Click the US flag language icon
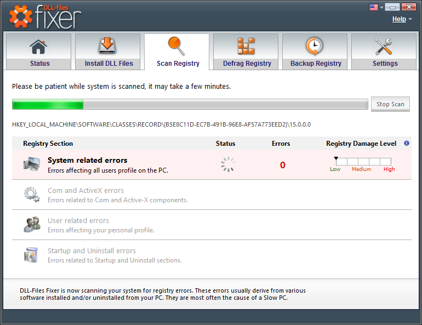This screenshot has height=325, width=422. tap(374, 7)
